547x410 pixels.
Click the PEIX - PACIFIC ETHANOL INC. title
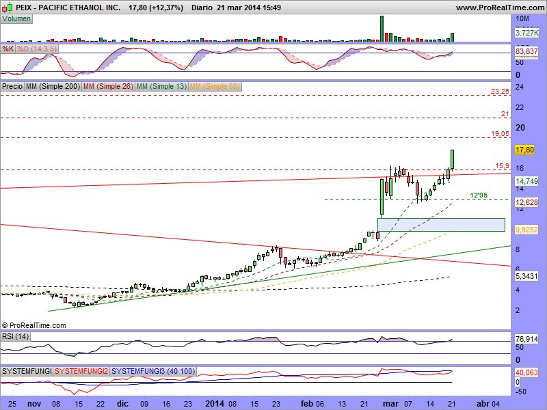68,8
